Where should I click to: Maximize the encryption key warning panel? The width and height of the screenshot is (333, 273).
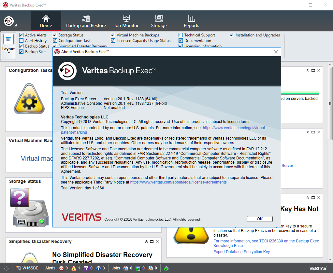(x=313, y=198)
